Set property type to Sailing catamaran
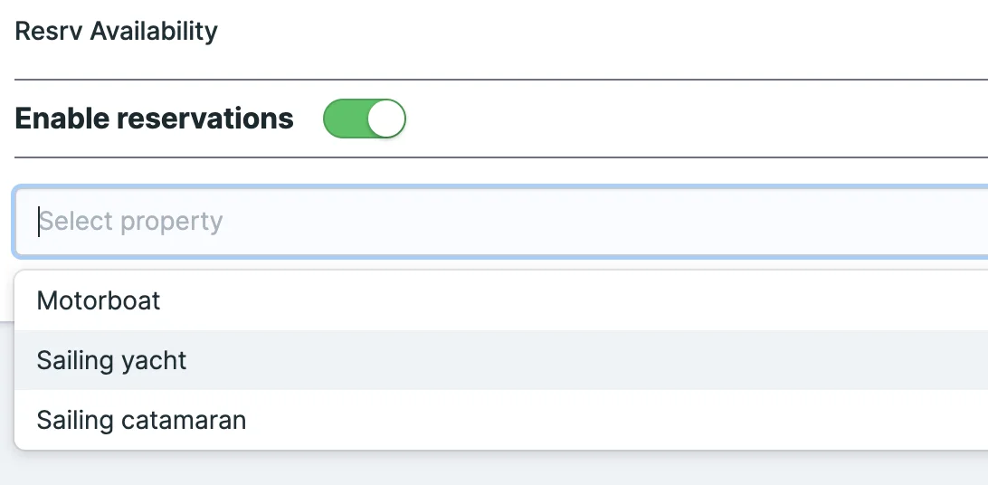Viewport: 988px width, 485px height. pos(141,420)
